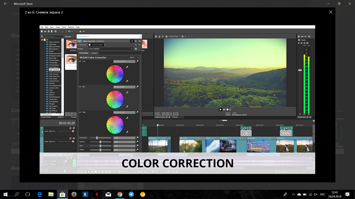
Task: Collapse the Mid color wheel section
Action: pos(80,87)
